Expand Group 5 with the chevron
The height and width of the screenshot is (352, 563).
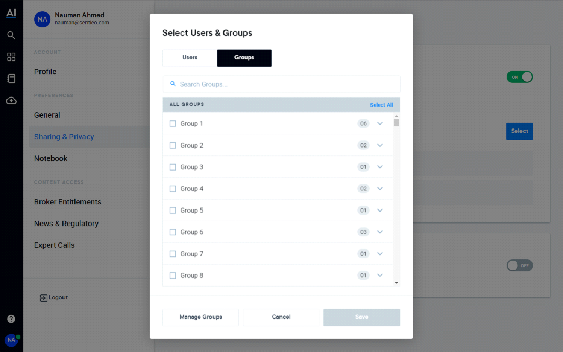coord(380,210)
